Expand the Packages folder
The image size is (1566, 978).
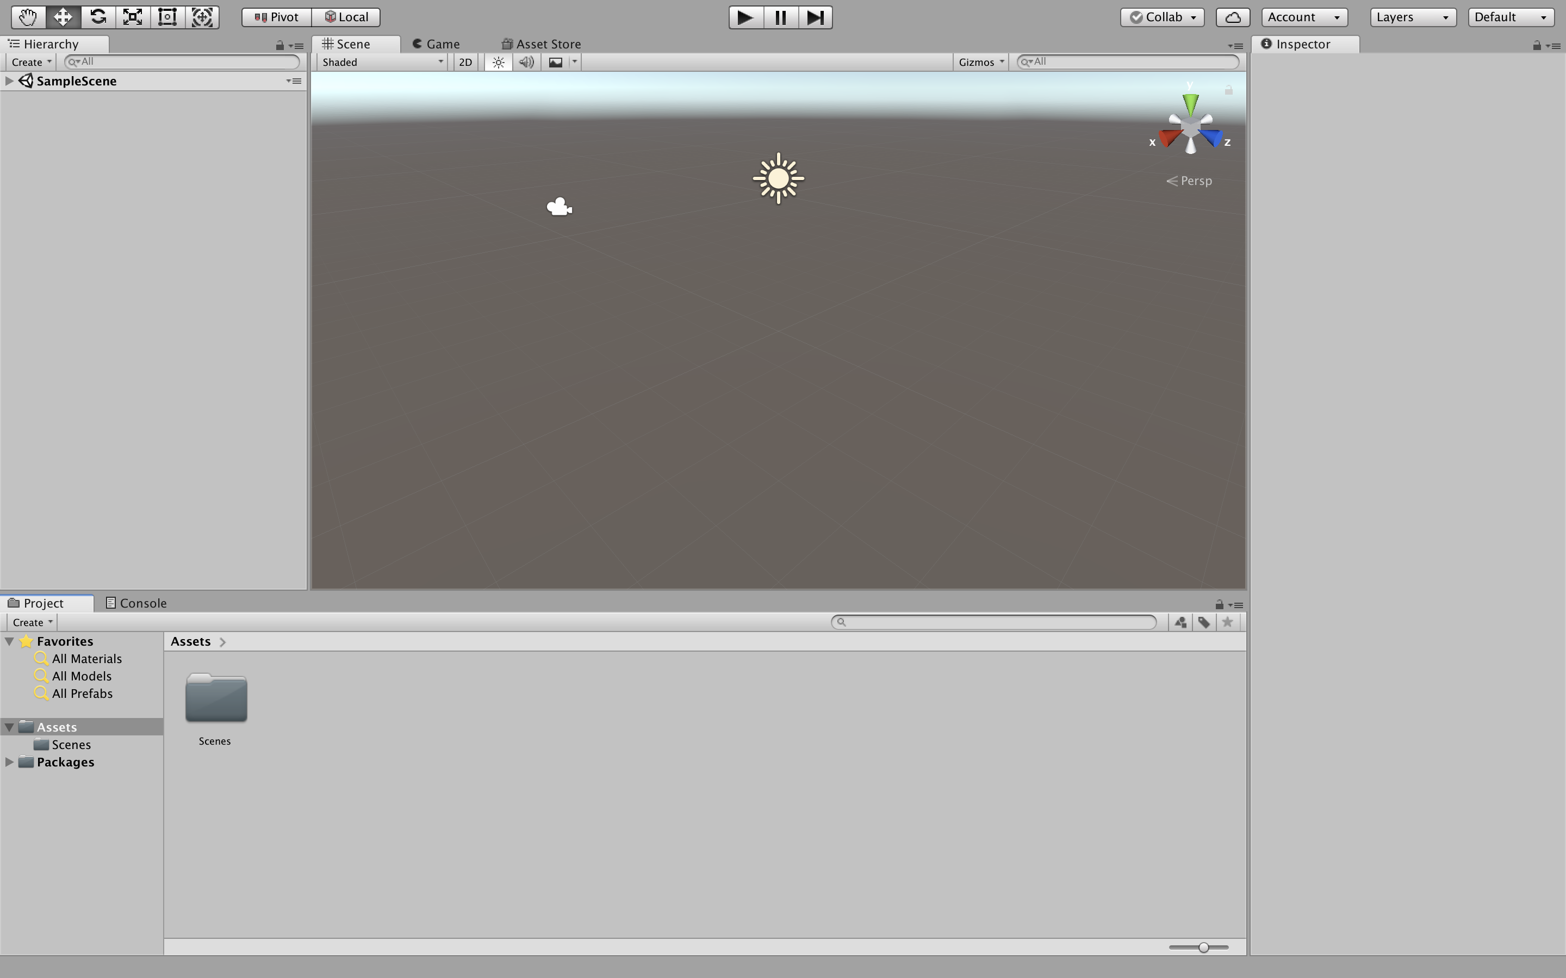pos(9,762)
